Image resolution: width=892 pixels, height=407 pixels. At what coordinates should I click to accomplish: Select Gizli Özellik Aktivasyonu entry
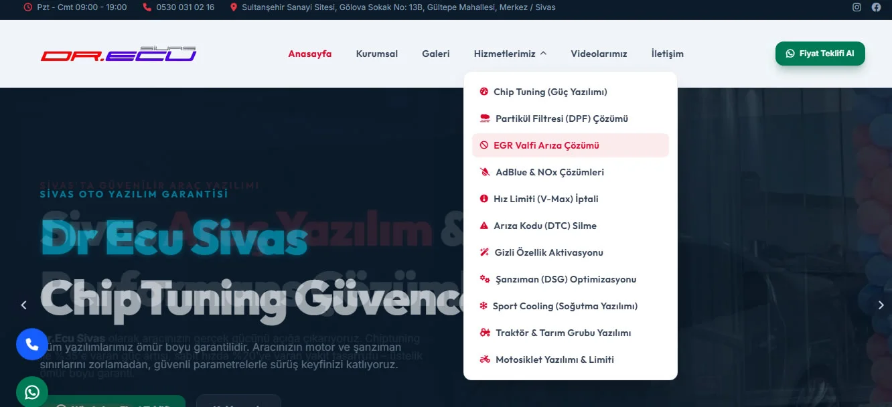pos(571,252)
